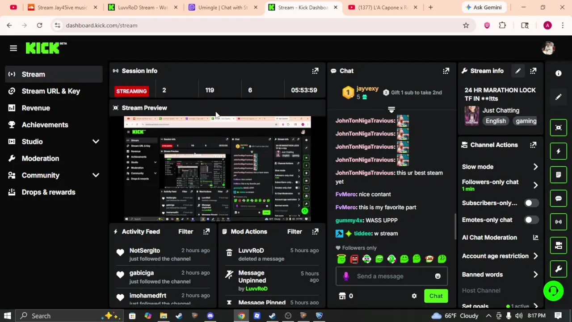Click the Stream Preview thumbnail
This screenshot has width=572, height=322.
217,169
